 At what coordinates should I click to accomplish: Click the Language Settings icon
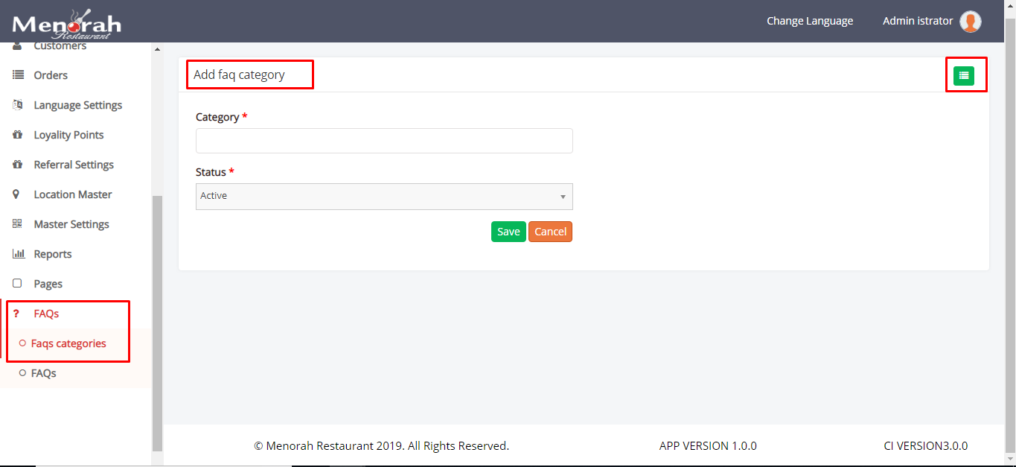(x=18, y=105)
